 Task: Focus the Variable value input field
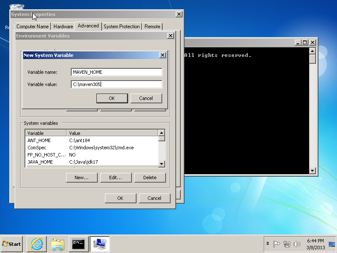click(117, 84)
